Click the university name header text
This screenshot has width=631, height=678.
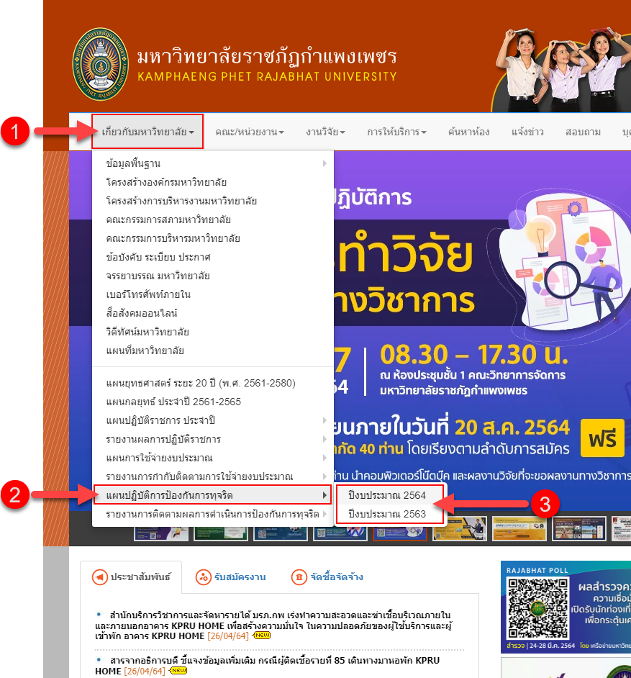(x=267, y=65)
